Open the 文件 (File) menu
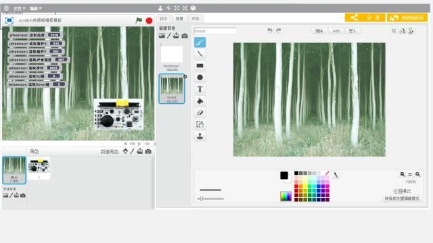The height and width of the screenshot is (243, 433). pyautogui.click(x=20, y=8)
